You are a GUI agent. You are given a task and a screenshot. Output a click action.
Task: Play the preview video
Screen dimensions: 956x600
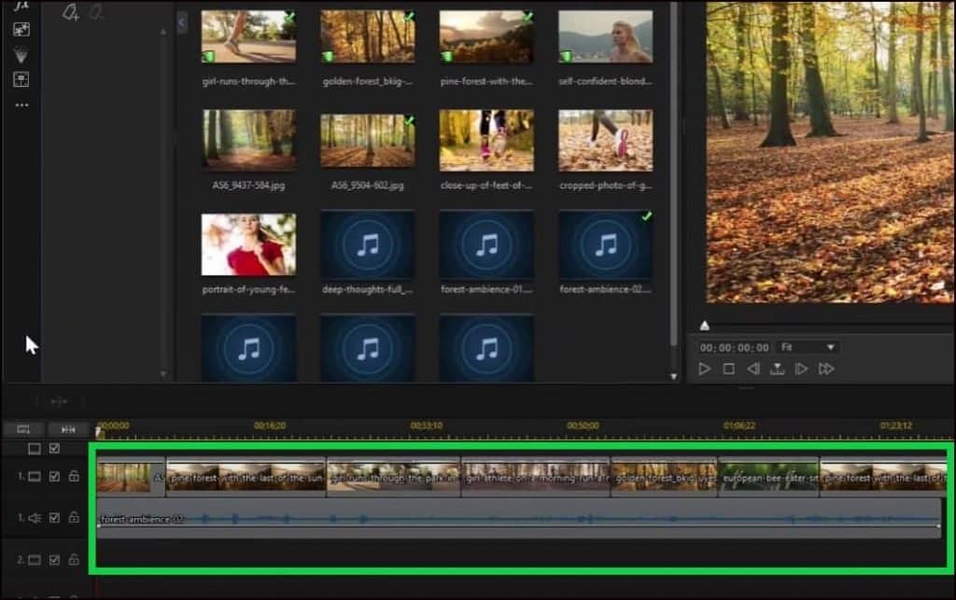point(705,370)
